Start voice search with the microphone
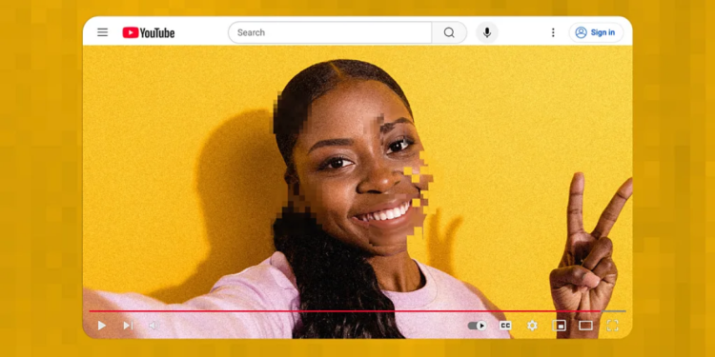 click(487, 32)
